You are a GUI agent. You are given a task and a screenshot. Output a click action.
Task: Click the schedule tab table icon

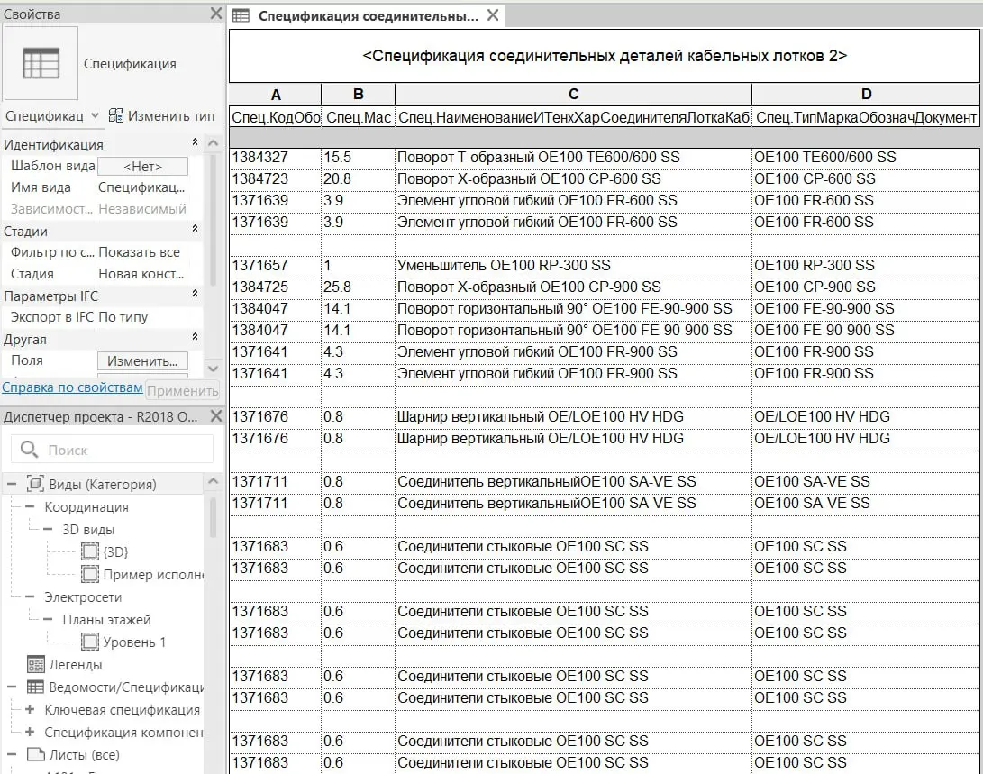tap(241, 15)
